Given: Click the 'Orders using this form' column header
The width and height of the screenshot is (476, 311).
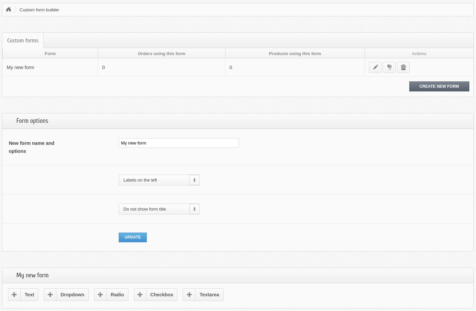Looking at the screenshot, I should point(161,53).
